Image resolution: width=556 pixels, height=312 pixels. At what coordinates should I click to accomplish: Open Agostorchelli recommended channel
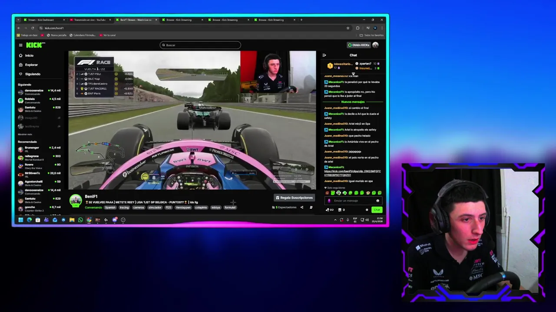pyautogui.click(x=40, y=183)
